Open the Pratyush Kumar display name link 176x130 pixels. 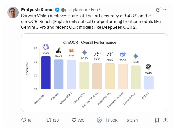[x=36, y=10]
